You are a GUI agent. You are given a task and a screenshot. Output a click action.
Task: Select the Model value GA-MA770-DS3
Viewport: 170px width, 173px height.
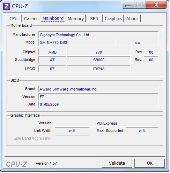(x=77, y=42)
